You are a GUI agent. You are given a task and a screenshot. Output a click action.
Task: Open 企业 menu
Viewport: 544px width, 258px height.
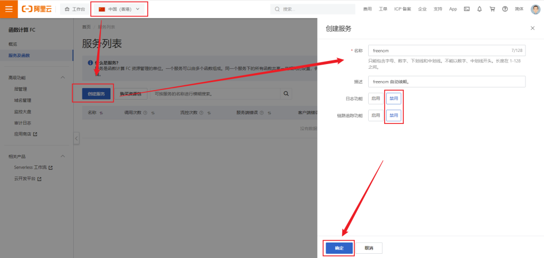click(x=422, y=9)
